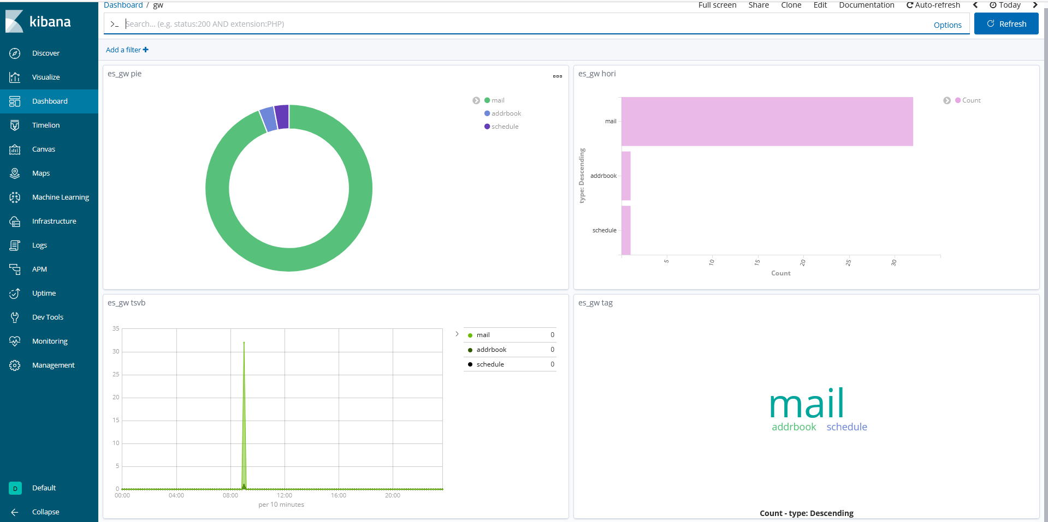Viewport: 1048px width, 522px height.
Task: Toggle mail series in tsvb legend
Action: (x=510, y=335)
